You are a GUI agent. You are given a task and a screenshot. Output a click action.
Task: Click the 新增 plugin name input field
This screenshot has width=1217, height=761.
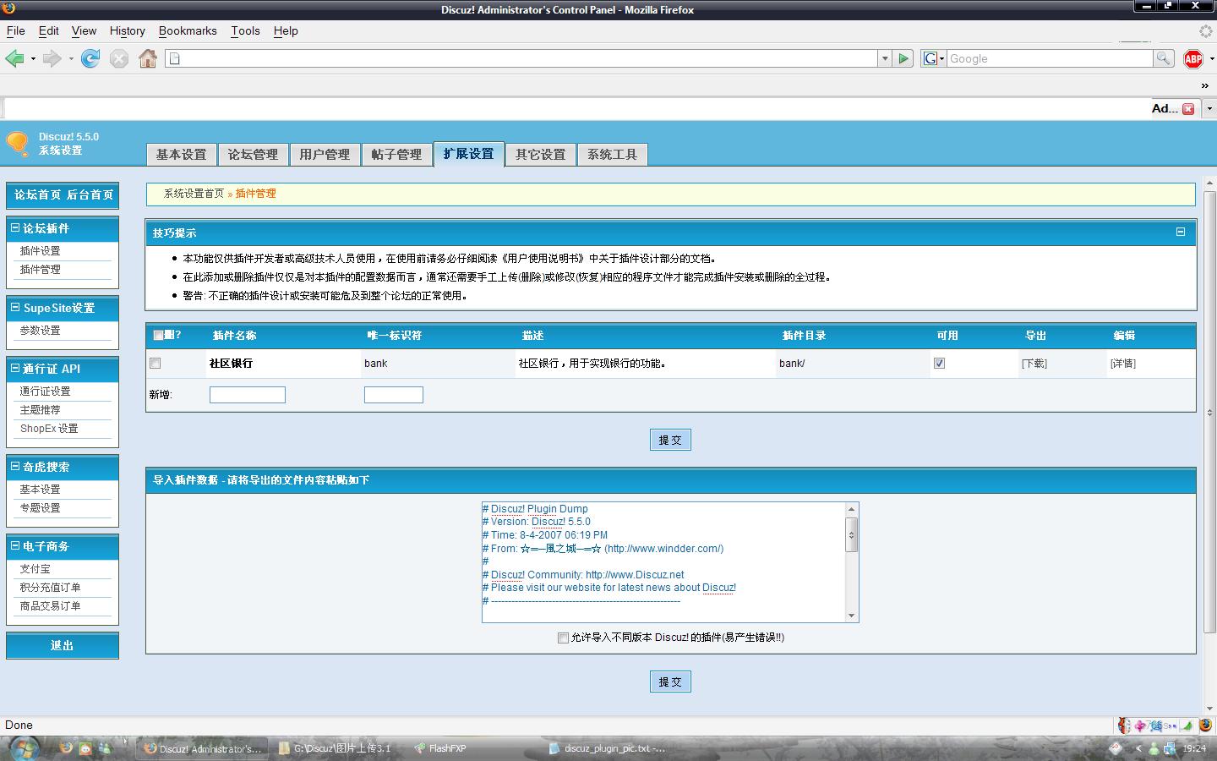point(247,395)
